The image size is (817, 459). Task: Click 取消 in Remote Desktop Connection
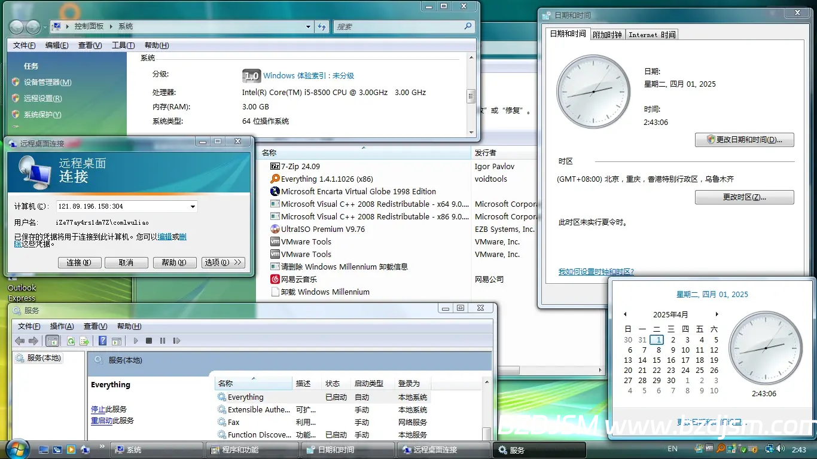126,262
